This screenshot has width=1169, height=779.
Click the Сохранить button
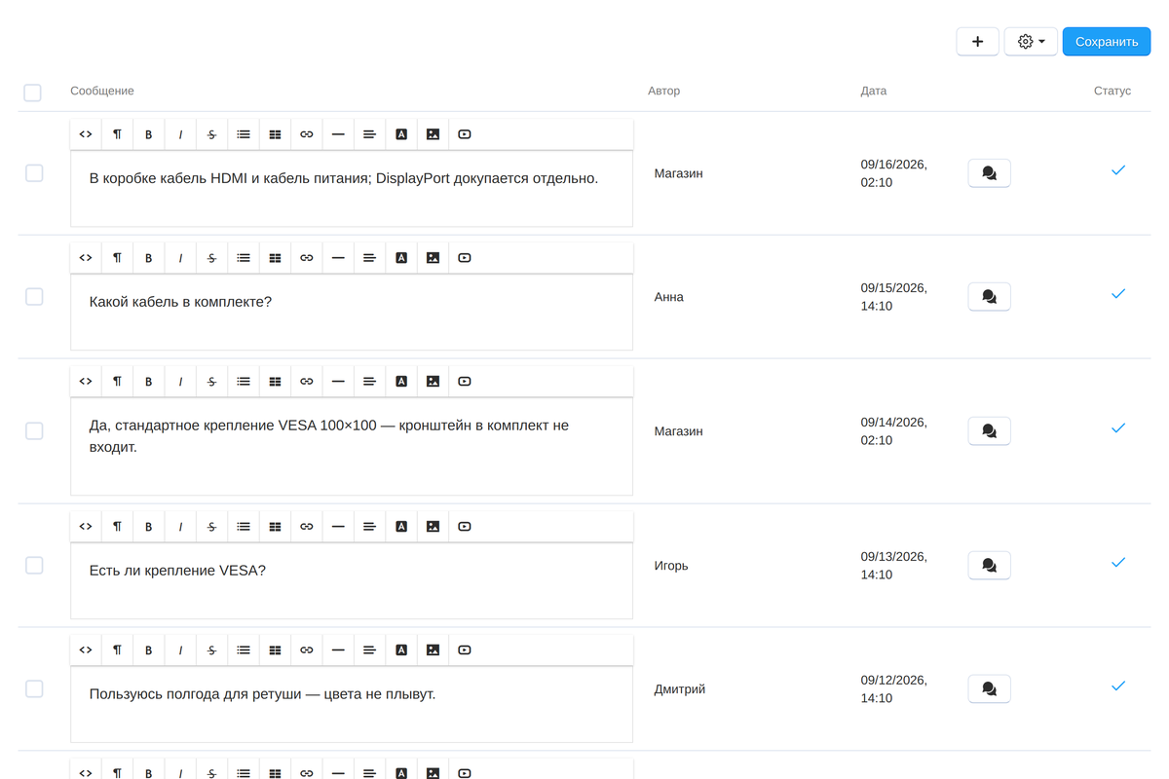[1107, 42]
